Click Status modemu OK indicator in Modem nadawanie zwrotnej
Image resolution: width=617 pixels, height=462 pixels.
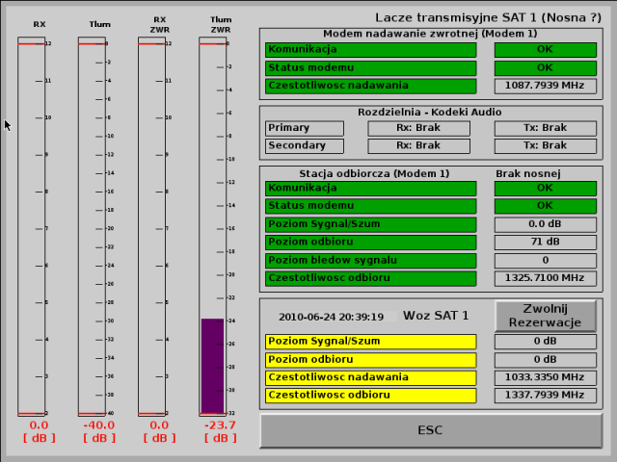(x=545, y=68)
